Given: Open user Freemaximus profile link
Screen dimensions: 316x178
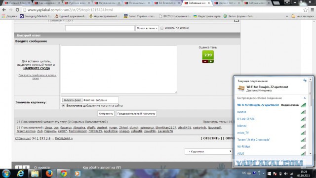Looking at the screenshot, I should (26, 131).
